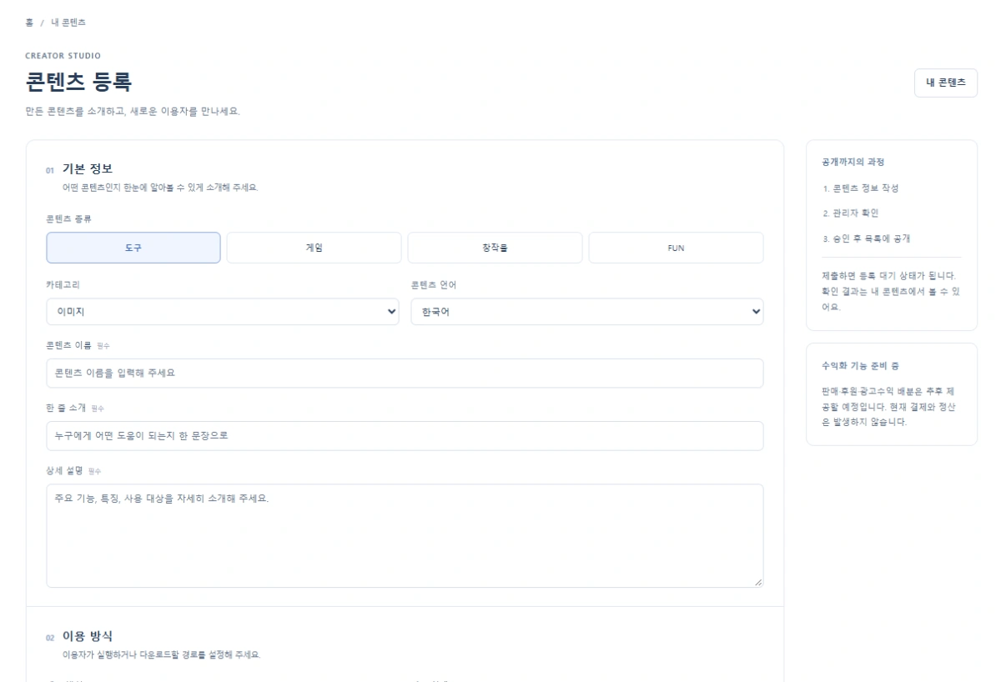Click step 3. 승인 후 목록에 공개
Screen dimensions: 1001x682
click(866, 238)
